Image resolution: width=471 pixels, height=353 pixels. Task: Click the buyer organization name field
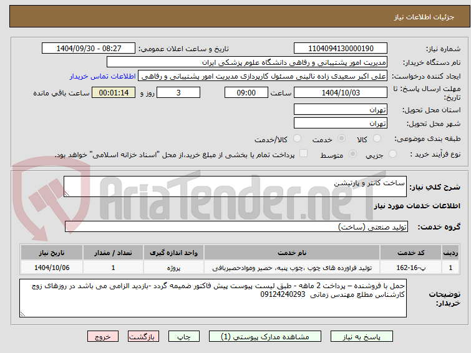pos(247,62)
